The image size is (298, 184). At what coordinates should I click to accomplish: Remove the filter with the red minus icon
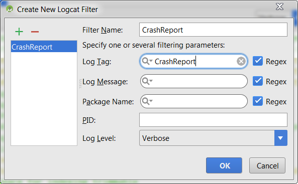pos(35,32)
